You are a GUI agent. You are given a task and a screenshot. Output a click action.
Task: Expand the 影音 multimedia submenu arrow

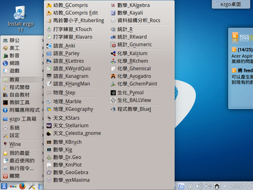[x=43, y=56]
